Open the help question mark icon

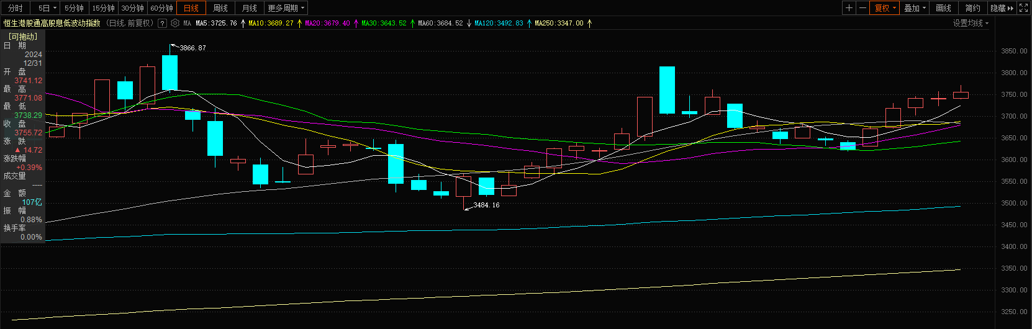(x=162, y=23)
